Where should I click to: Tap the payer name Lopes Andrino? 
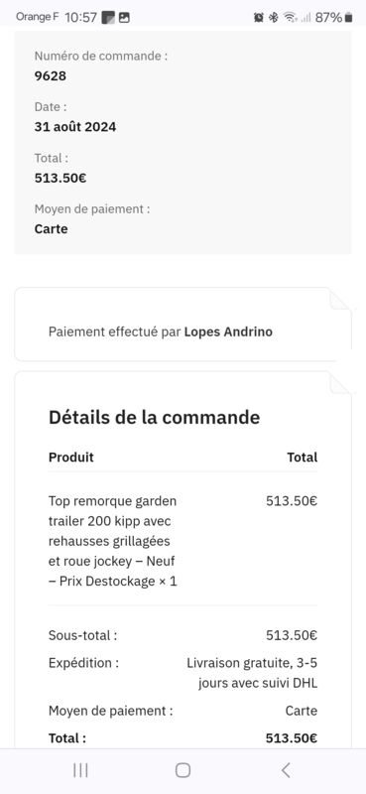(228, 331)
